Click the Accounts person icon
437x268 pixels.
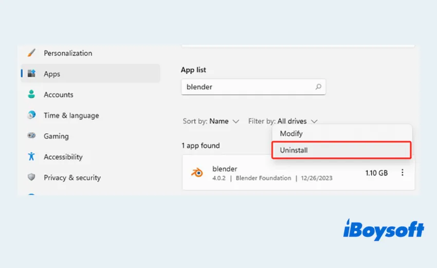(x=31, y=94)
